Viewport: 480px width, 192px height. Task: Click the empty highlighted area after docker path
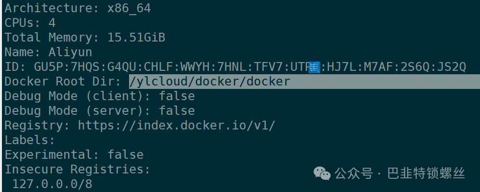point(385,82)
